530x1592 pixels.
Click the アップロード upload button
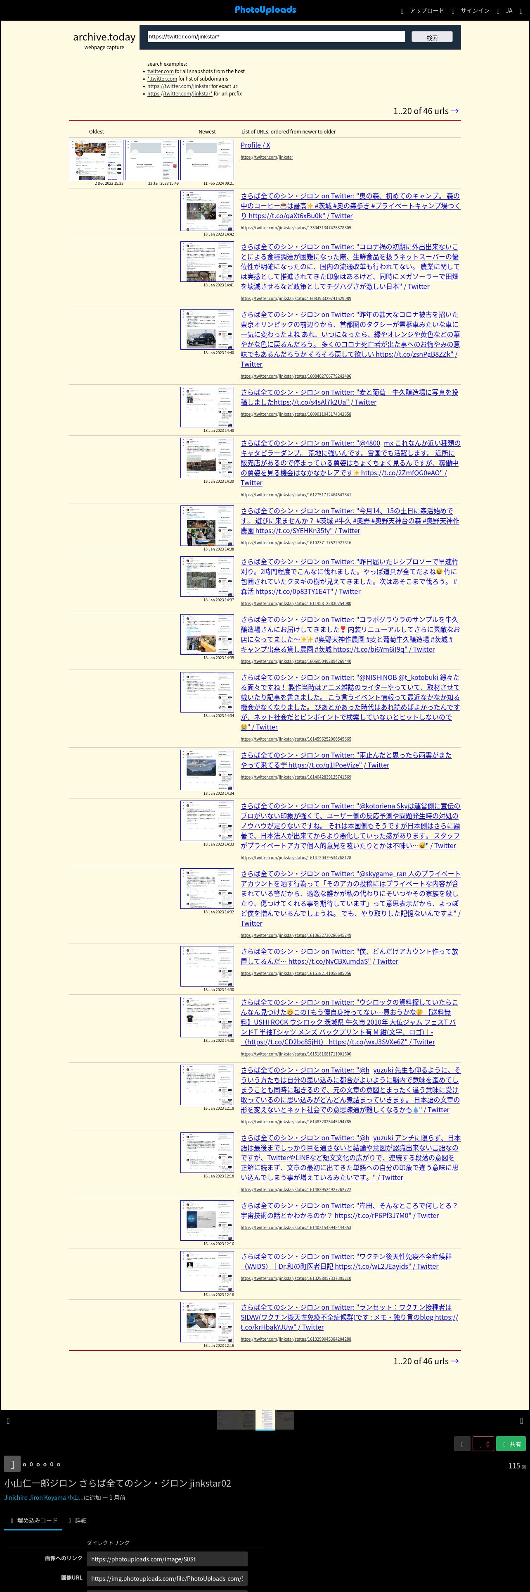[x=422, y=10]
